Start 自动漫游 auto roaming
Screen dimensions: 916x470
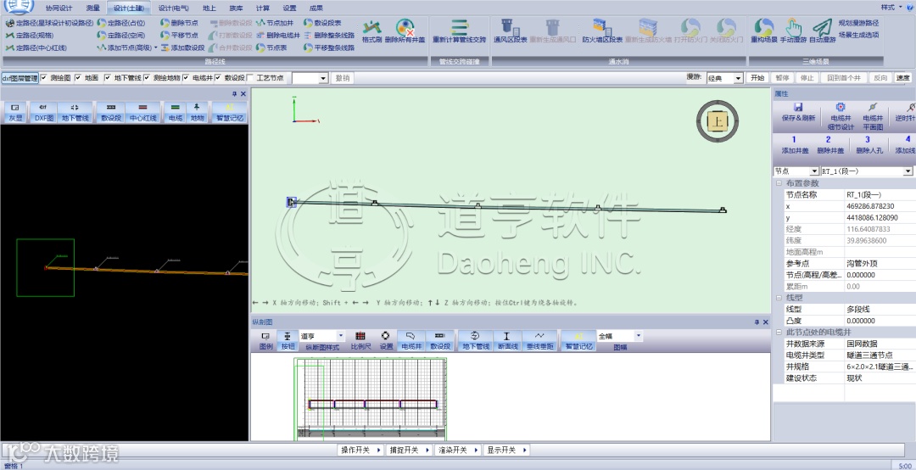pos(823,31)
